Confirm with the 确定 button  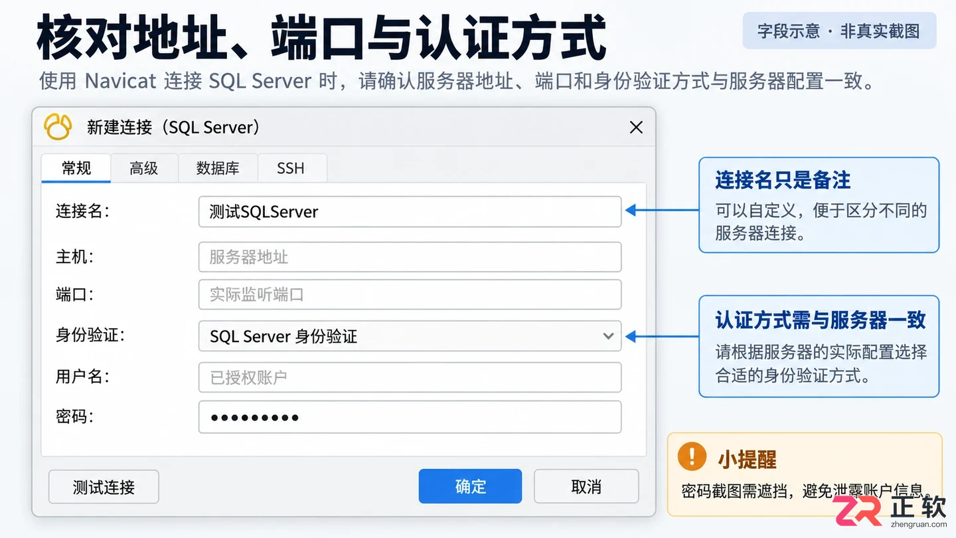(x=470, y=486)
